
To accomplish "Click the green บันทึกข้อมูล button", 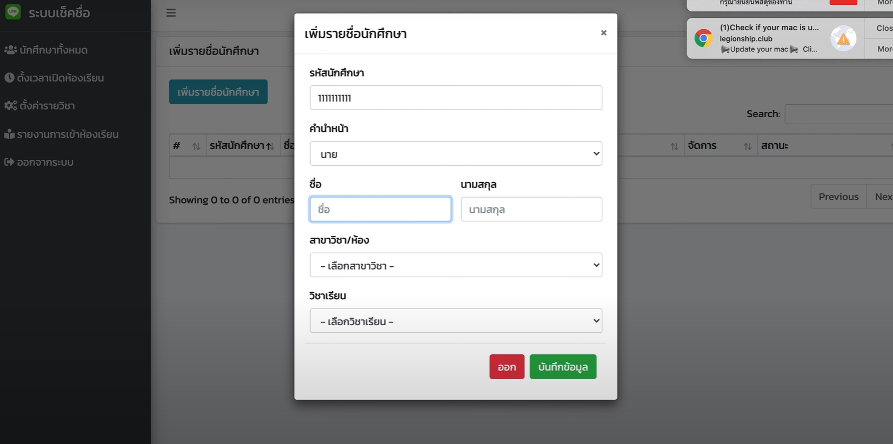I will click(x=563, y=367).
